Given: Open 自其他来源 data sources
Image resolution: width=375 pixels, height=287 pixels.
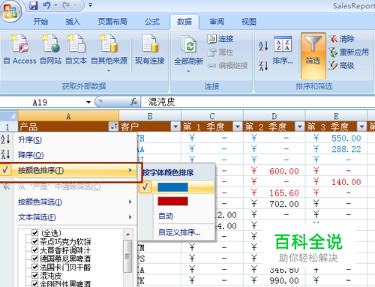Looking at the screenshot, I should 109,53.
